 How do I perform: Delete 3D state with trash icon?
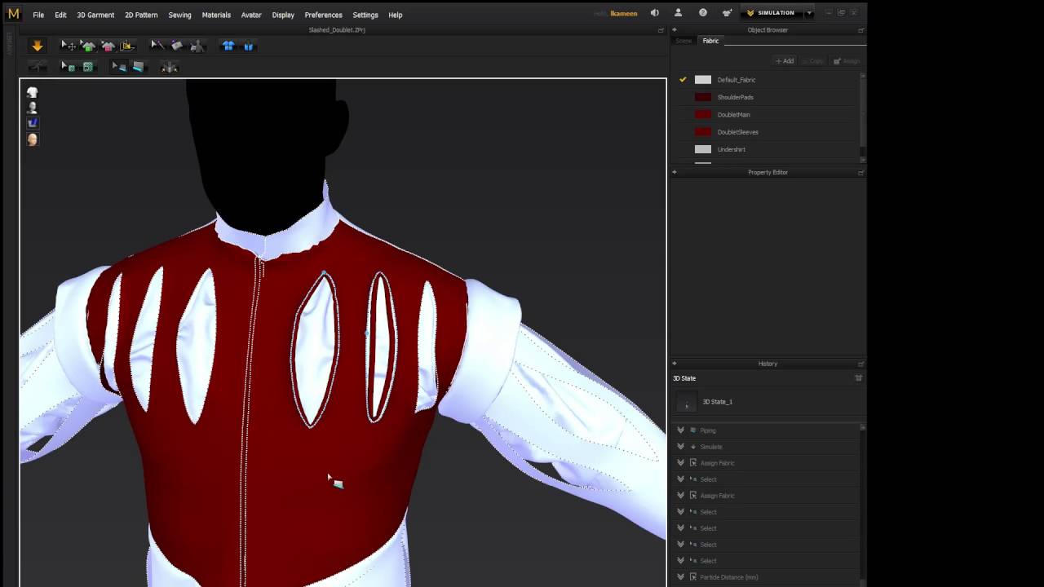[858, 378]
